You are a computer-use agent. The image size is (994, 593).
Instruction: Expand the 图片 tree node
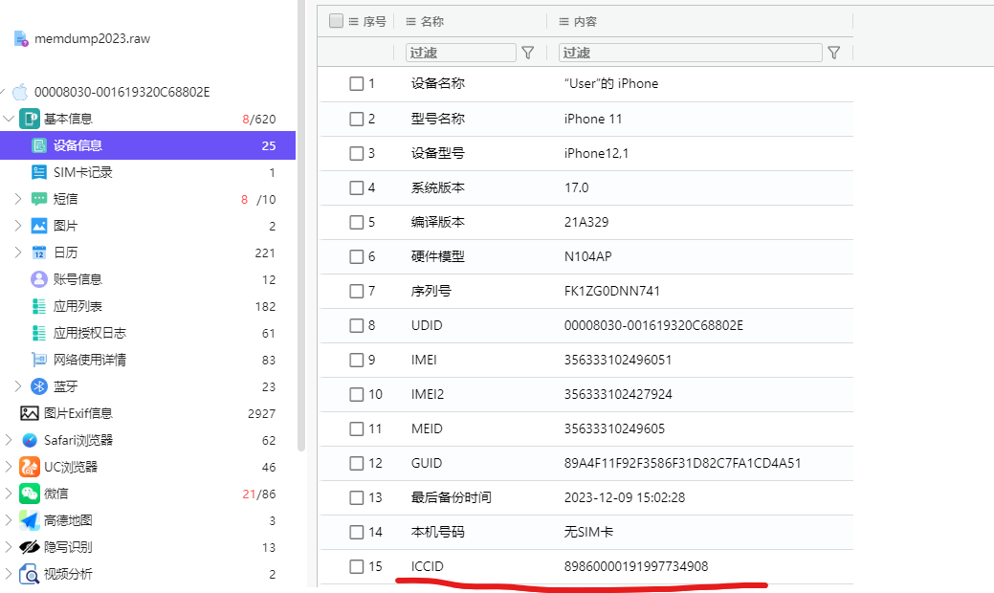(x=18, y=226)
